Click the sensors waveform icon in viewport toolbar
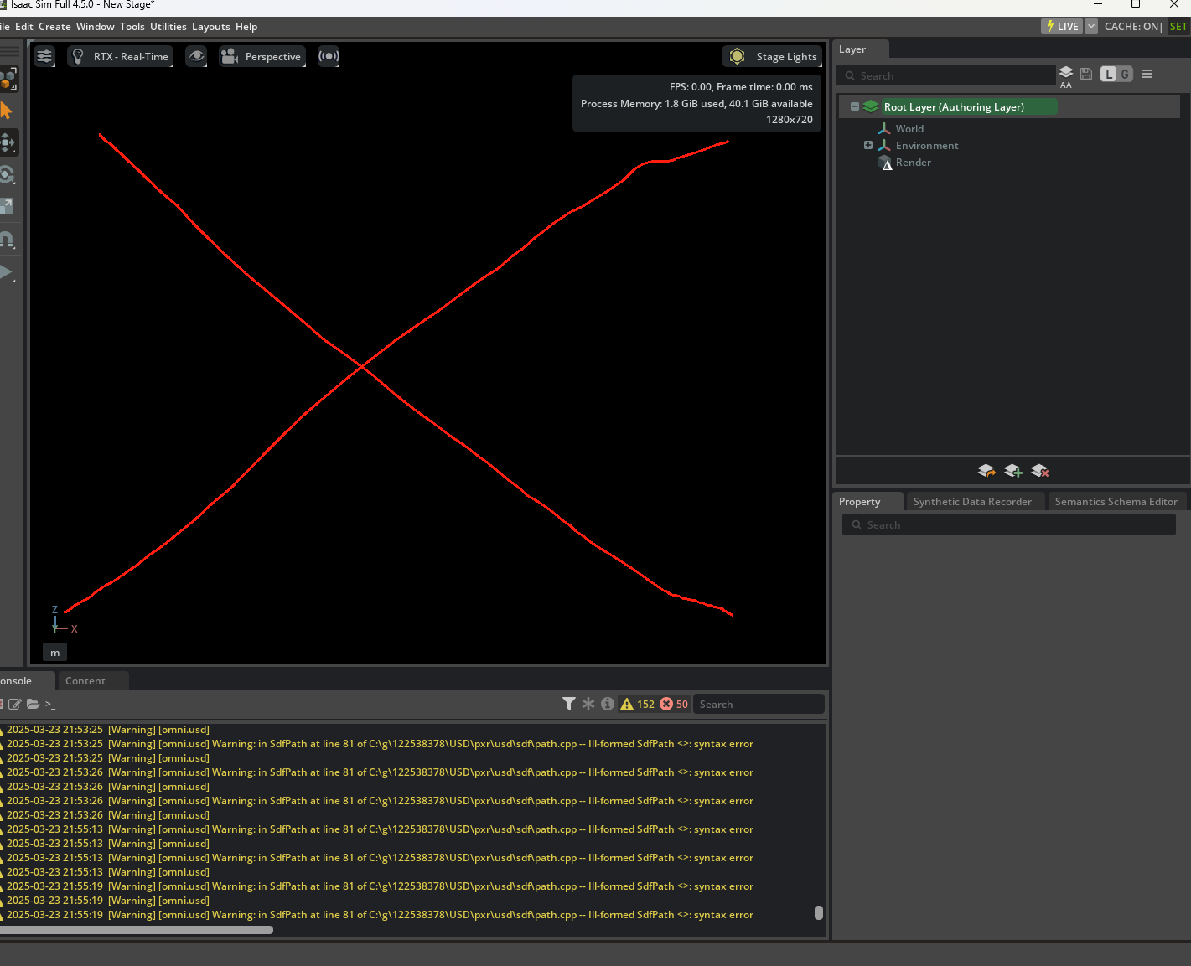The height and width of the screenshot is (966, 1191). (x=329, y=56)
